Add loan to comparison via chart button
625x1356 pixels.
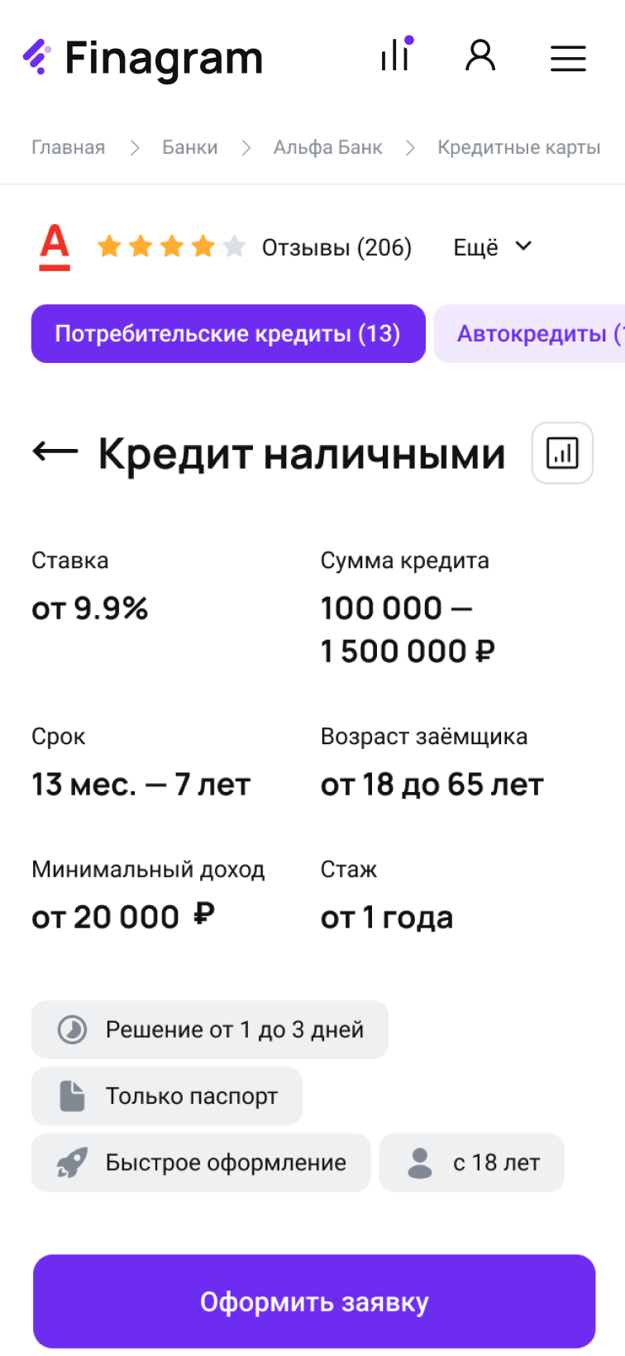[562, 452]
